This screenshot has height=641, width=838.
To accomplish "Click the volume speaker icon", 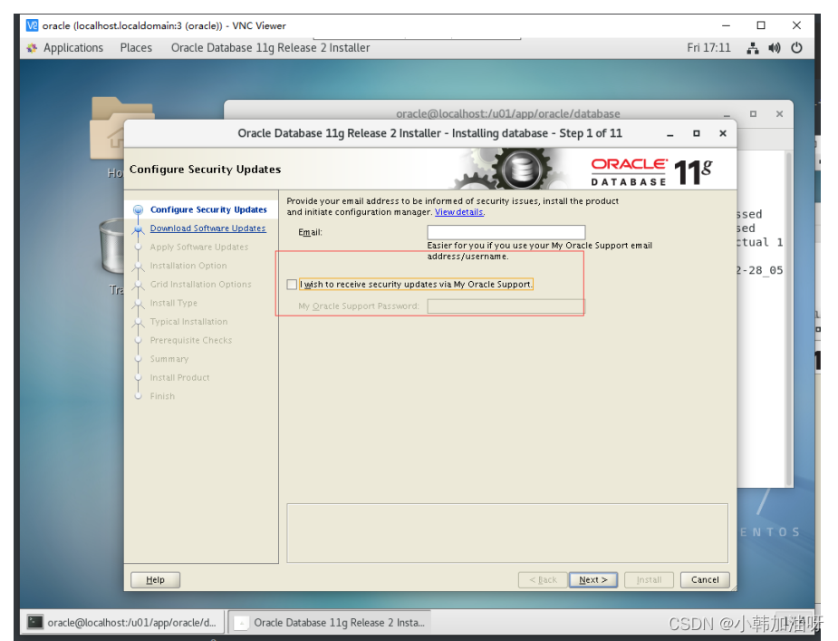I will click(775, 48).
